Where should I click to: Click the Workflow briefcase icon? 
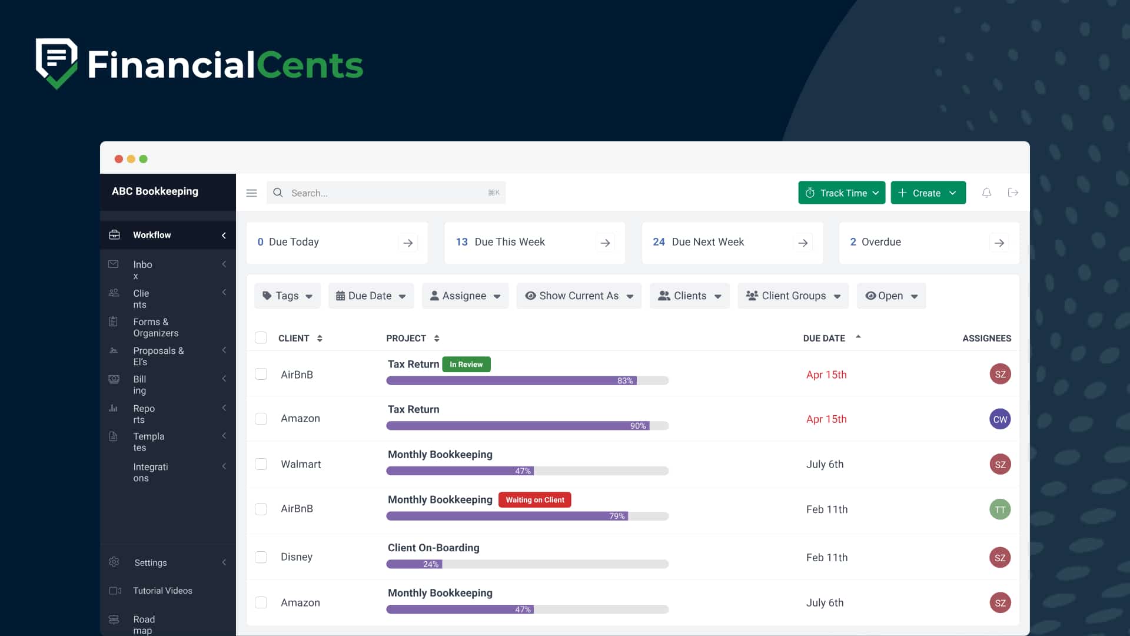pos(114,235)
